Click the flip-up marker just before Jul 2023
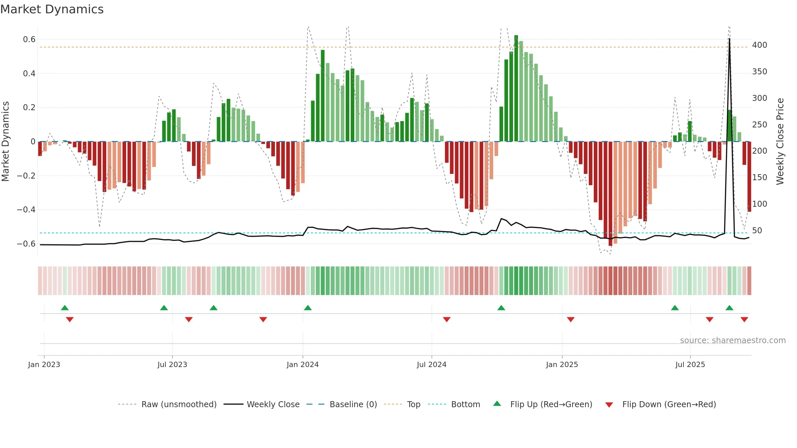797x448 pixels. pyautogui.click(x=164, y=308)
